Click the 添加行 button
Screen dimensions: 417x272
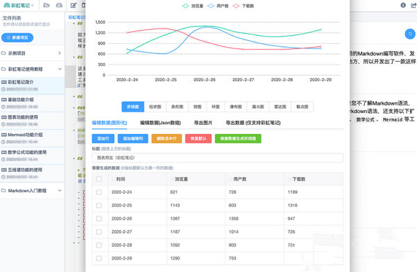(103, 138)
